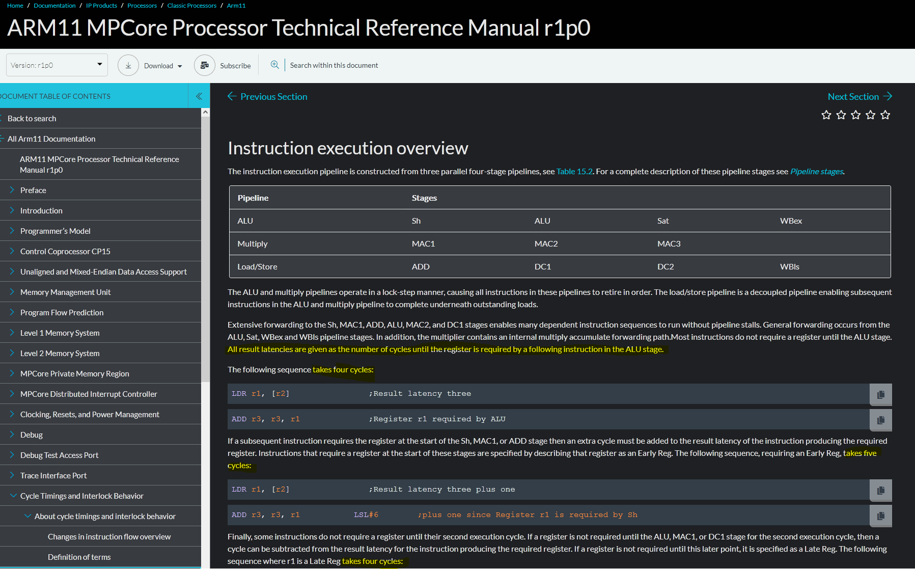Click the sidebar scrollbar thumb
The height and width of the screenshot is (569, 915).
point(205,249)
